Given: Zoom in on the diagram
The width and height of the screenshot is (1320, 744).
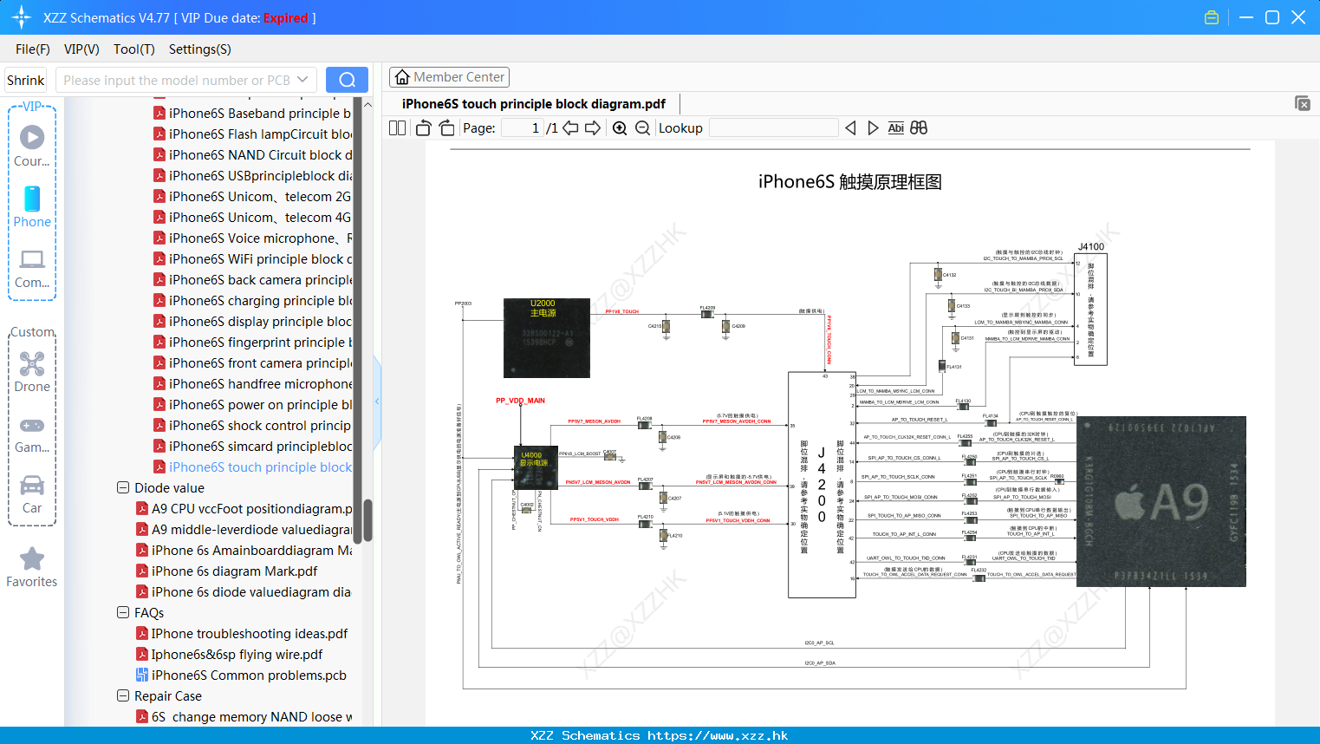Looking at the screenshot, I should pyautogui.click(x=620, y=127).
